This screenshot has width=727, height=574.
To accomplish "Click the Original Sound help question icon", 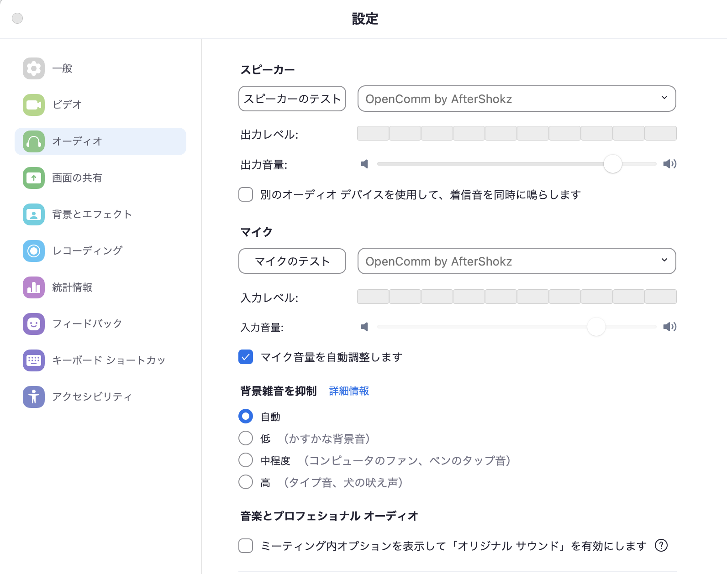I will (x=661, y=545).
